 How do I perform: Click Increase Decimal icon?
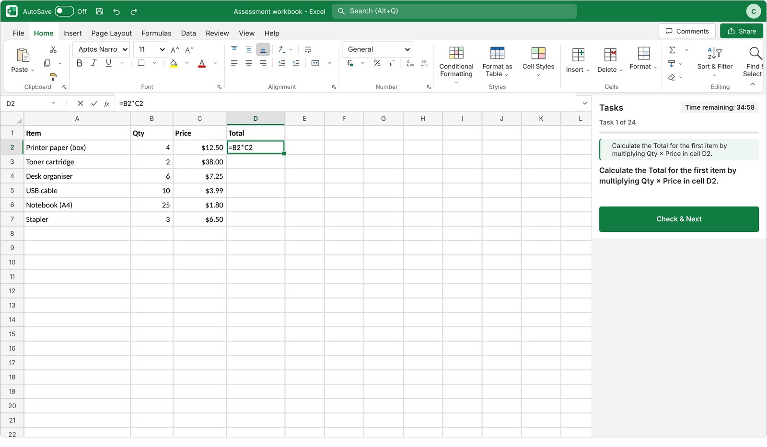pos(410,63)
